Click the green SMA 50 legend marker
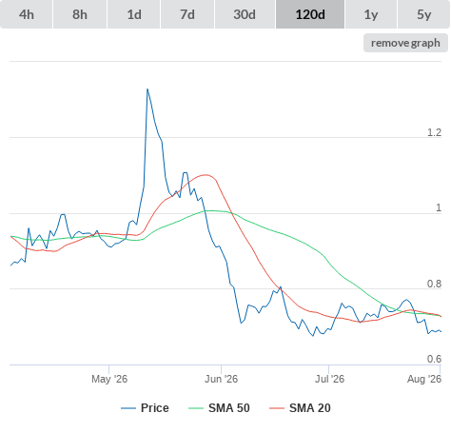This screenshot has height=433, width=451. pos(196,408)
